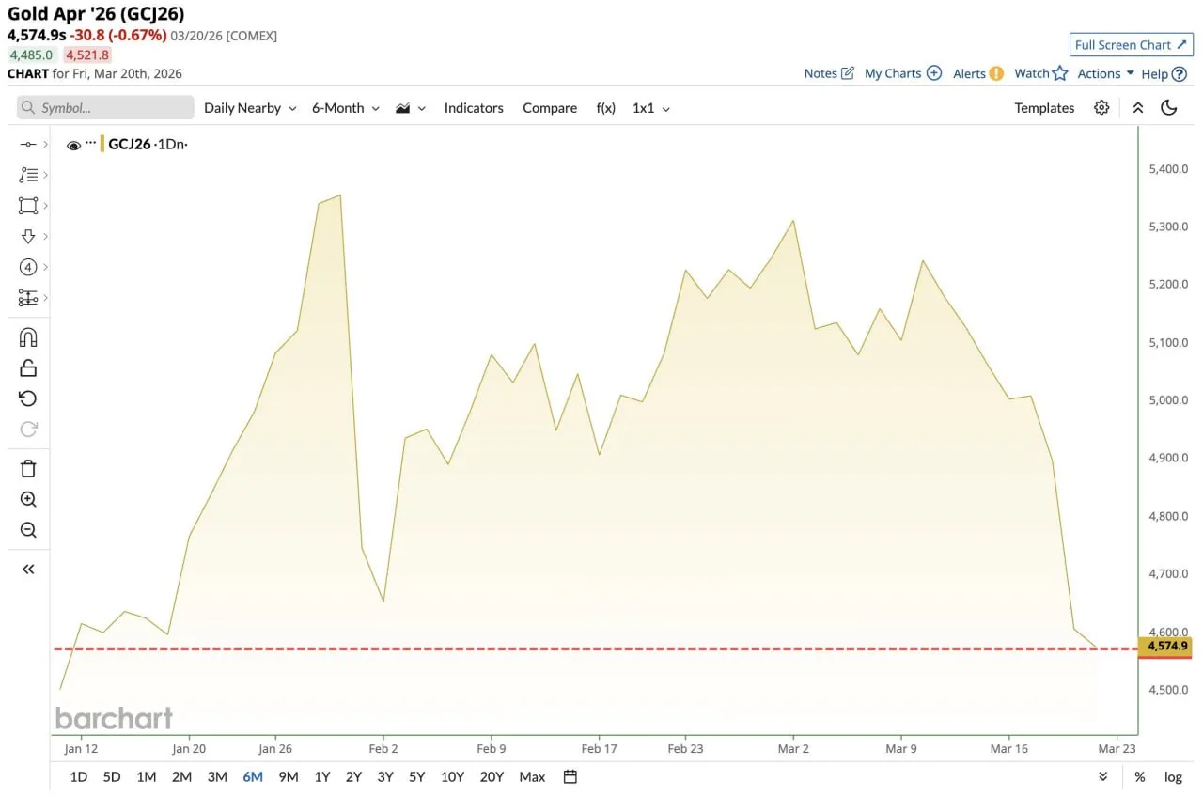
Task: Click the undo arrow icon
Action: (28, 398)
